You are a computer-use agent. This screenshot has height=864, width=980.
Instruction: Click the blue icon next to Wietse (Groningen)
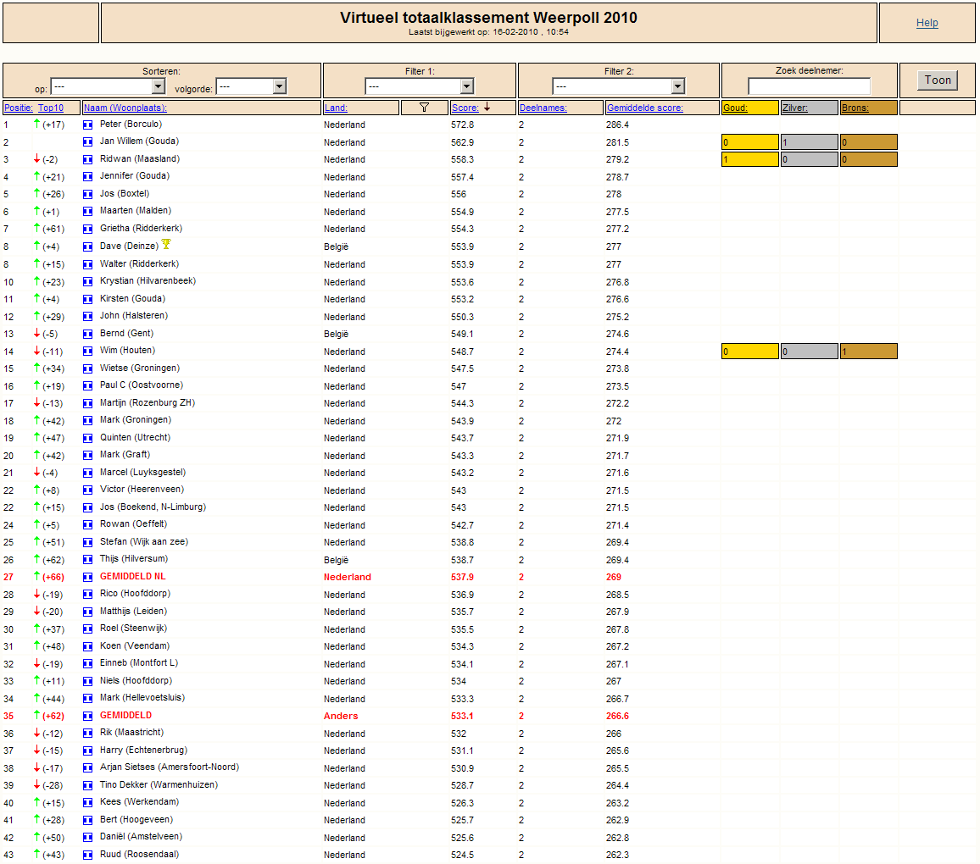tap(87, 369)
